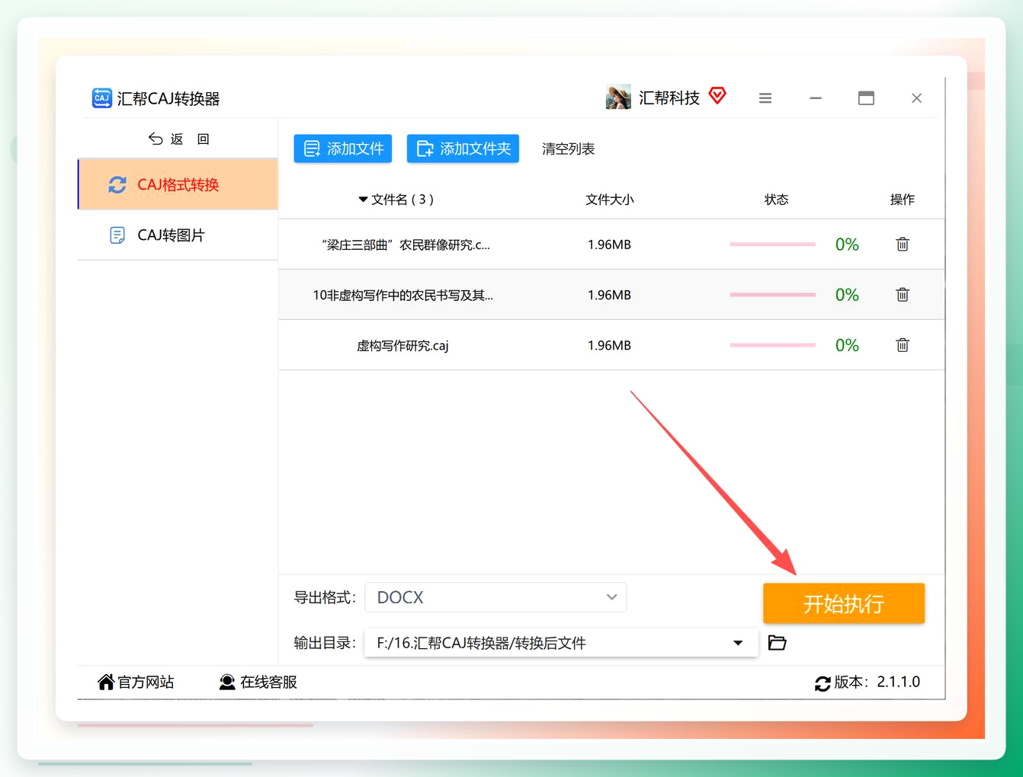Select file 10非虚构写作中的农民书写及其

click(x=402, y=296)
